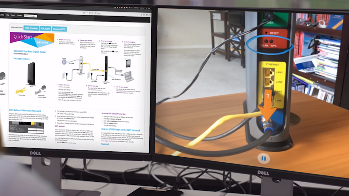The width and height of the screenshot is (349, 196).
Task: Click the tablet icon in the setup diagram
Action: 128,63
